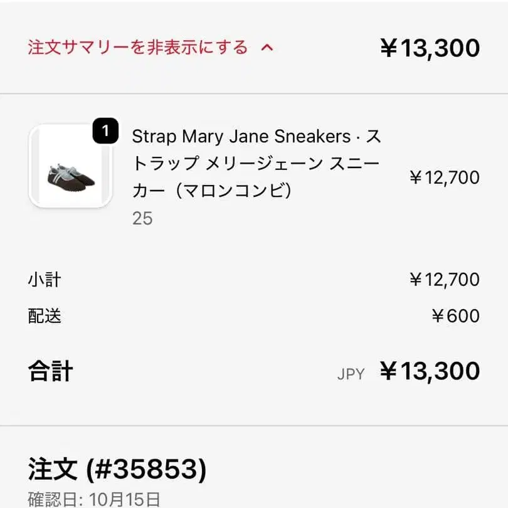The width and height of the screenshot is (508, 508).
Task: Click the 注文 (#35853) order heading
Action: pos(117,468)
